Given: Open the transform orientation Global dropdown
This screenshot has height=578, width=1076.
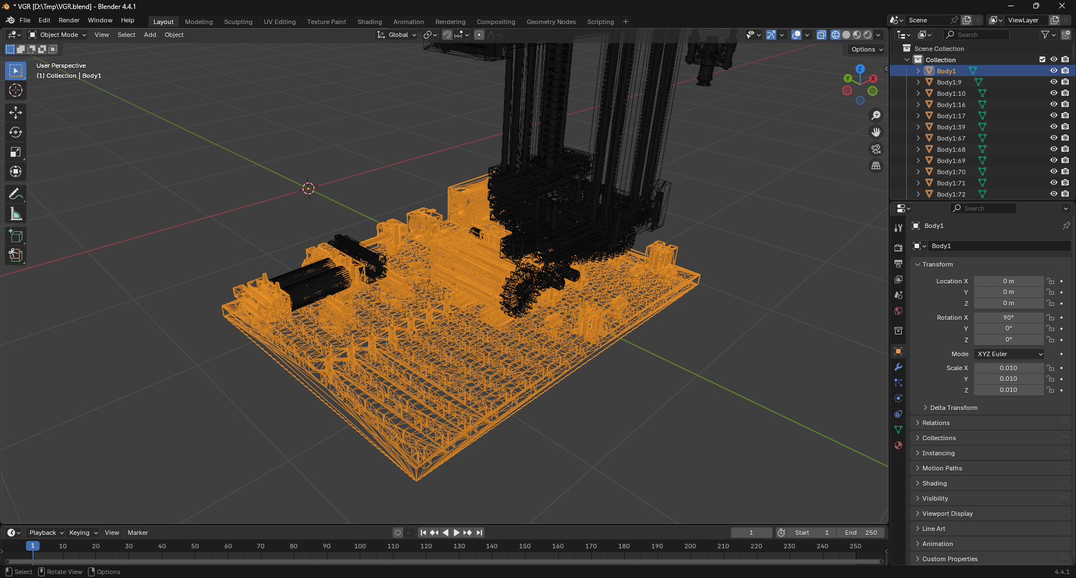Looking at the screenshot, I should tap(396, 35).
